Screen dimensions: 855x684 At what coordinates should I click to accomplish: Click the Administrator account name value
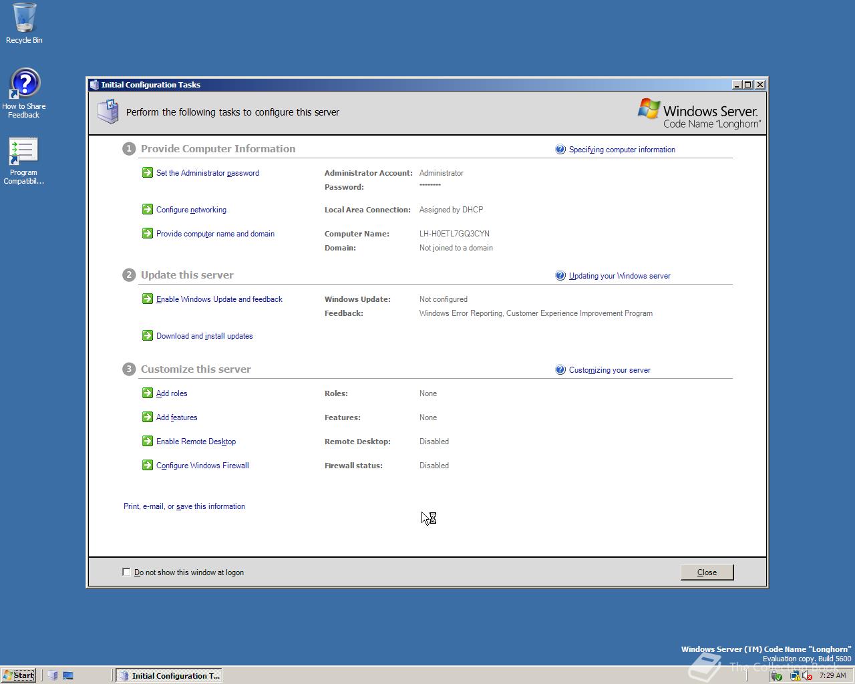(441, 173)
